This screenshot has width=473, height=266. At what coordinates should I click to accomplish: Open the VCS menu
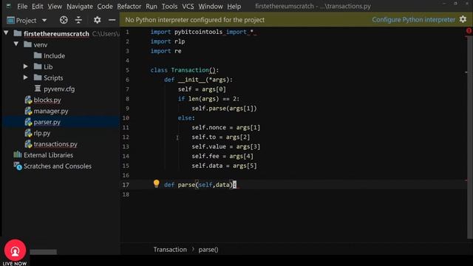pos(188,7)
